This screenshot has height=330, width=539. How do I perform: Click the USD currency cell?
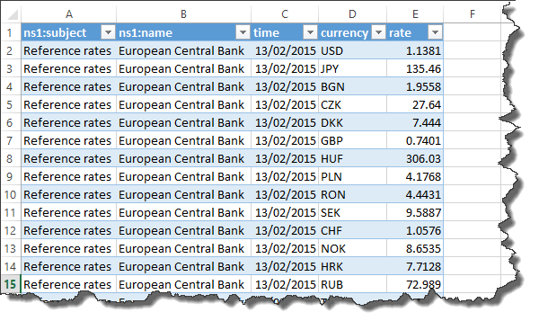coord(352,51)
